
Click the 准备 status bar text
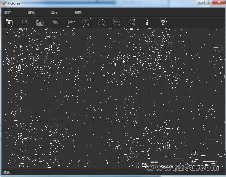(x=6, y=172)
